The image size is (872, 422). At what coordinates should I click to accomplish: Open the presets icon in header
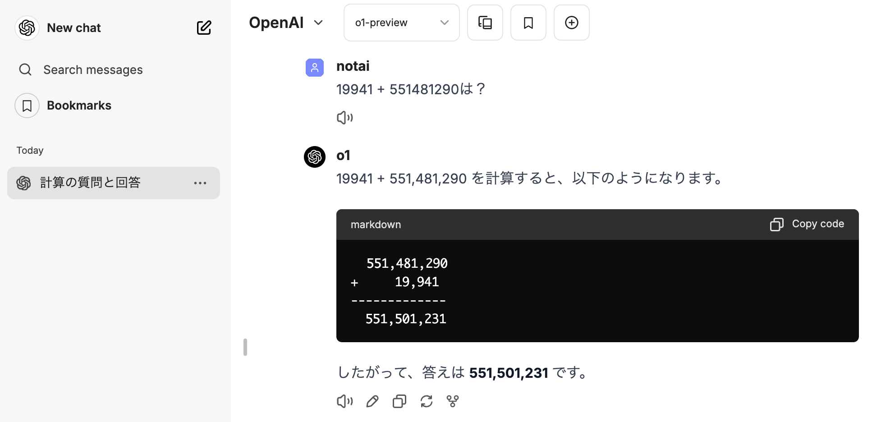point(485,23)
